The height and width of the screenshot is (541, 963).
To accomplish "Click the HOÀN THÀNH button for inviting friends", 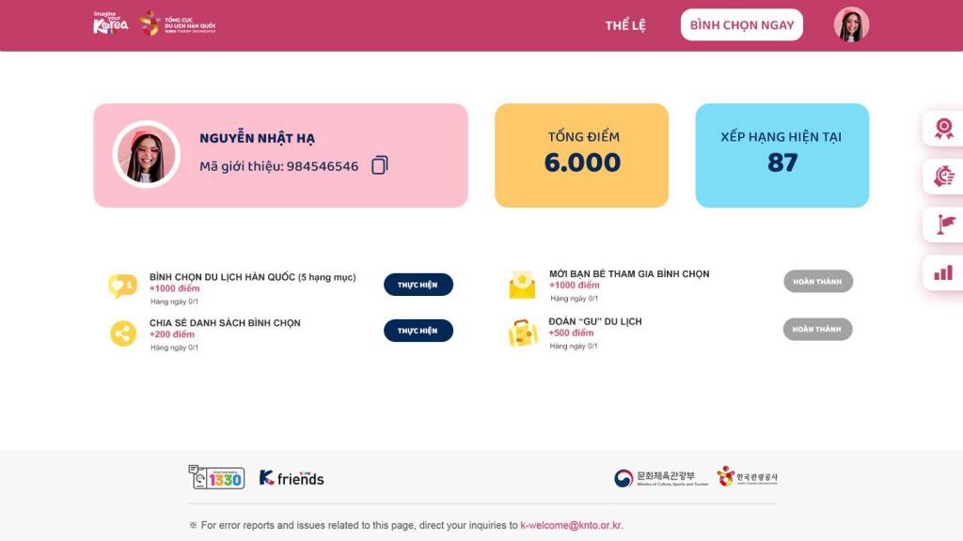I will 818,282.
